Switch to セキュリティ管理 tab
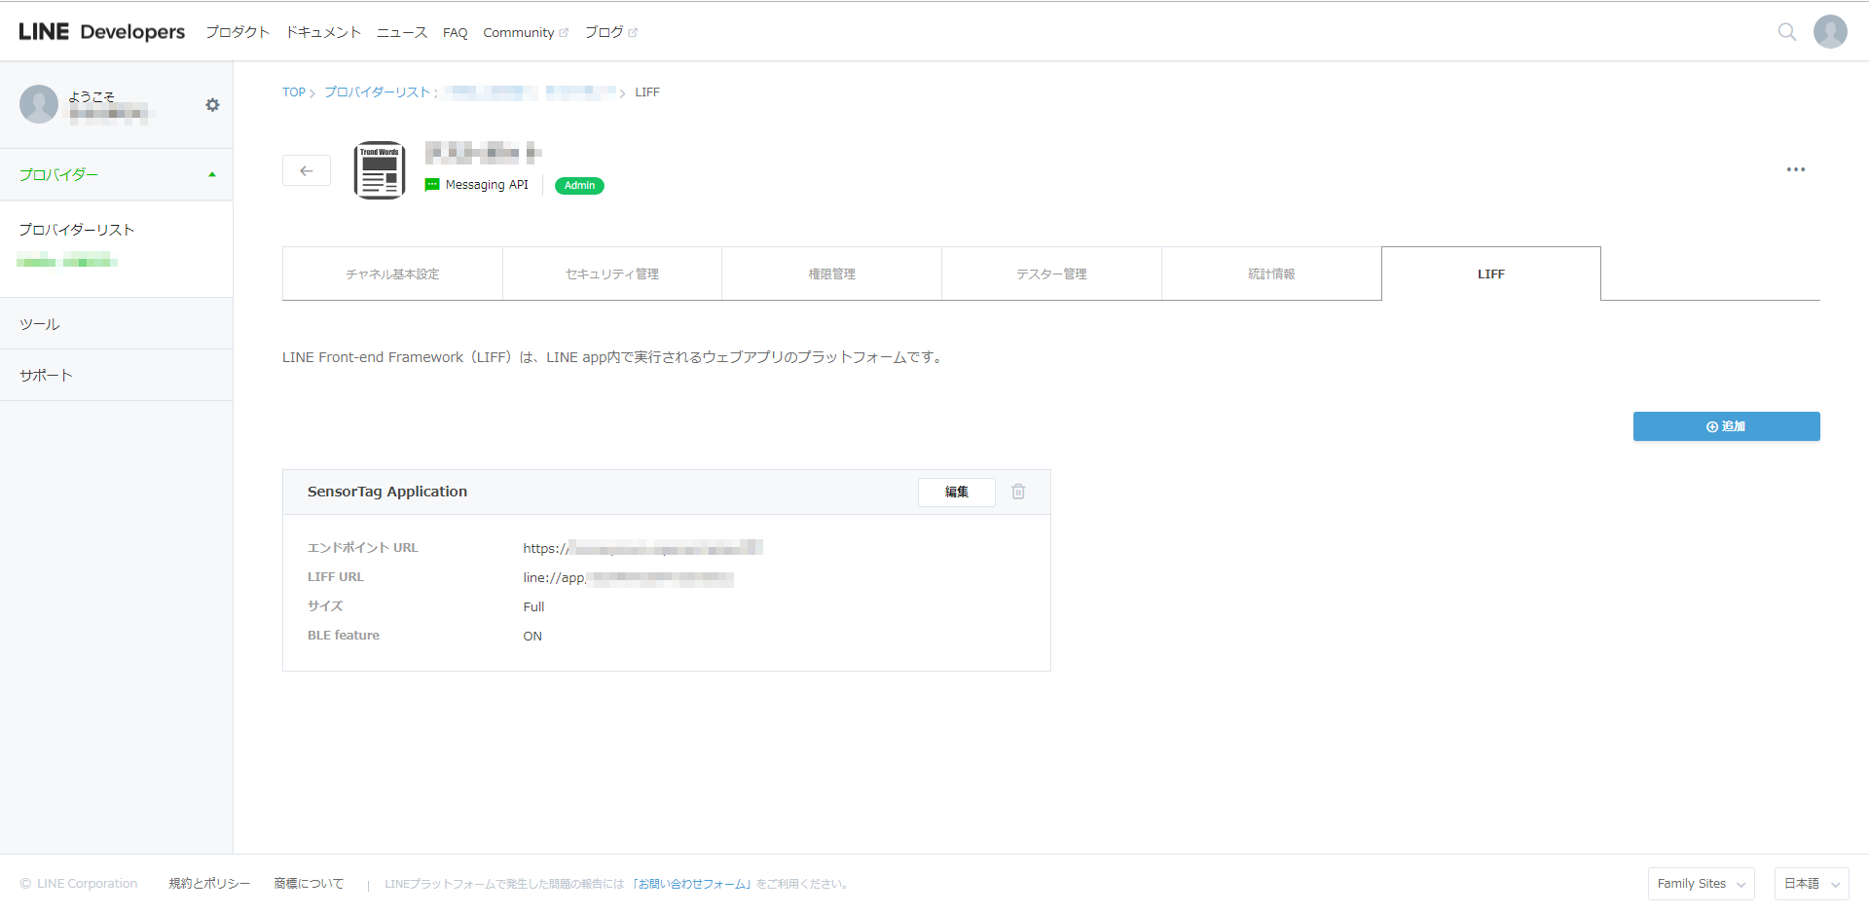This screenshot has width=1869, height=914. [612, 274]
